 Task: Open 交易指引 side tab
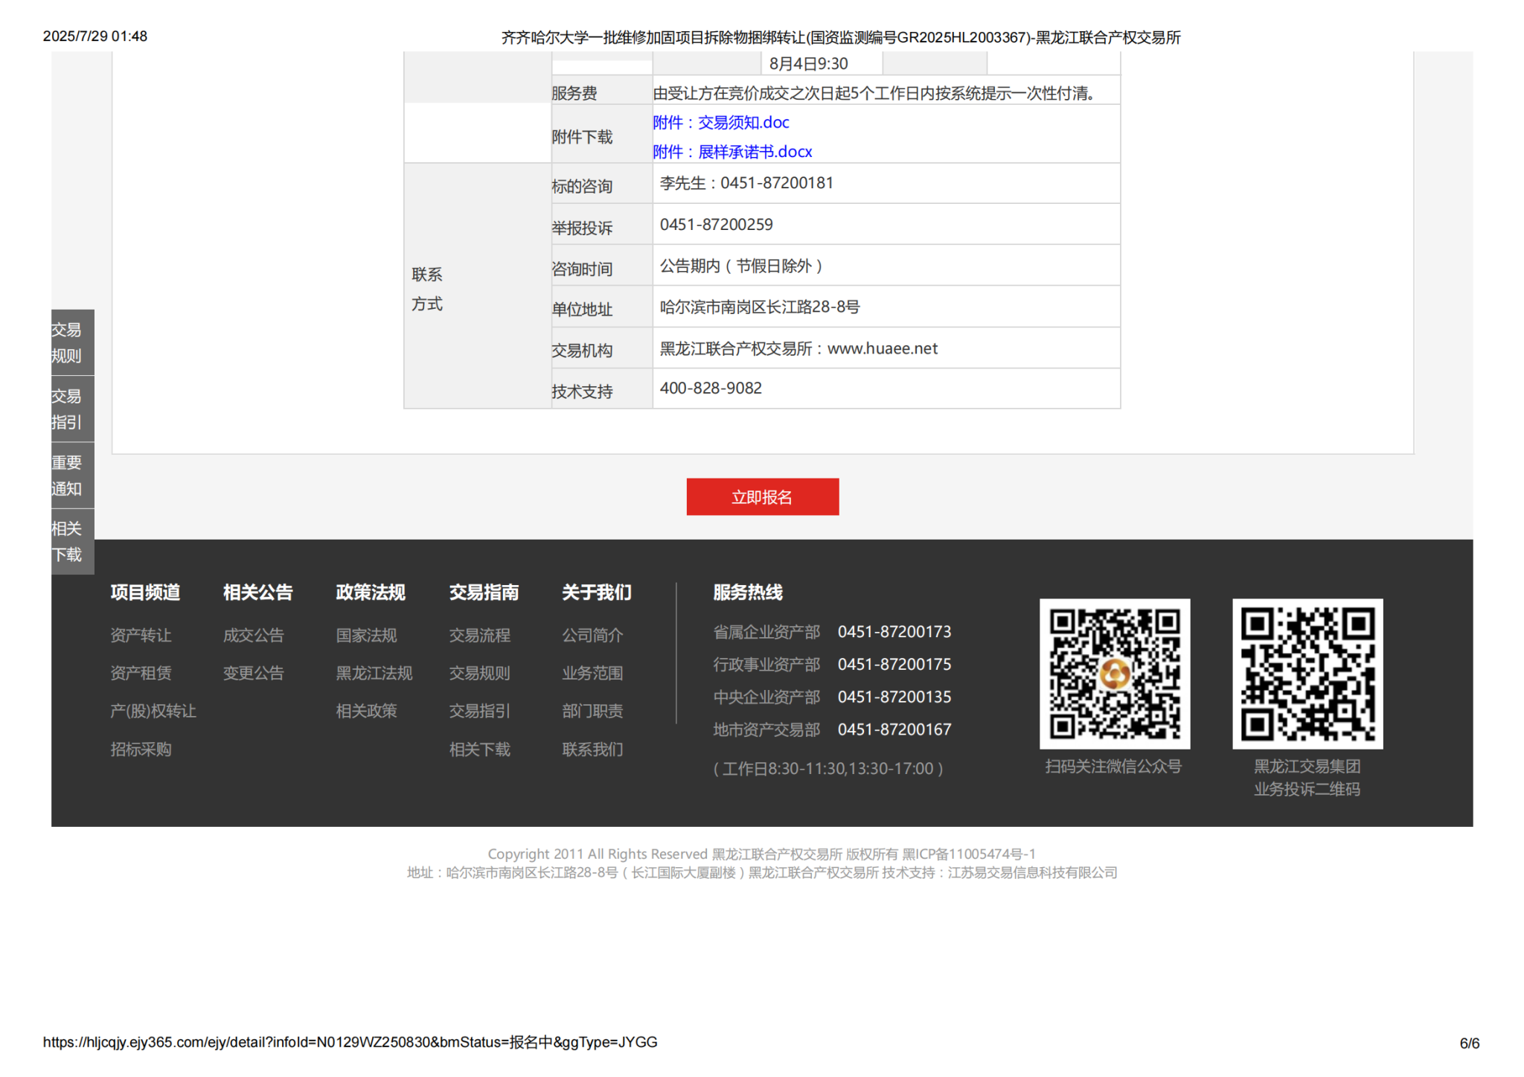click(x=72, y=409)
